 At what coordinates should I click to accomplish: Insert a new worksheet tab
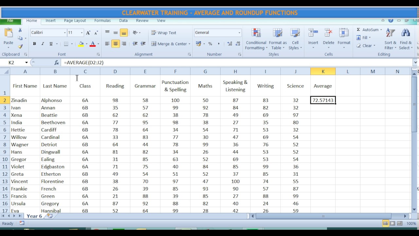coord(50,216)
